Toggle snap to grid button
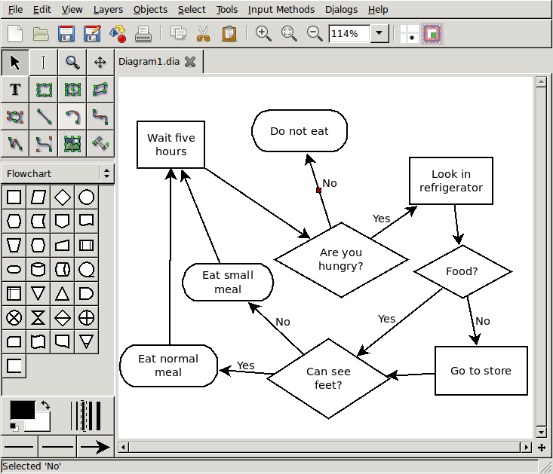This screenshot has height=474, width=553. tap(409, 33)
